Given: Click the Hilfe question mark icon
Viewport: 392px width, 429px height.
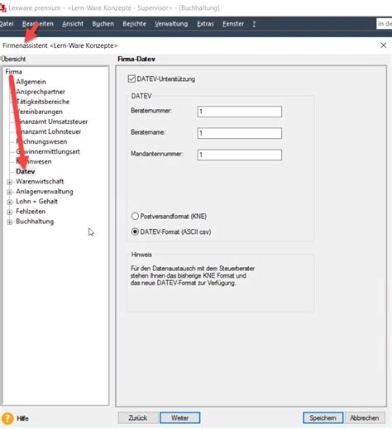Looking at the screenshot, I should (x=7, y=418).
